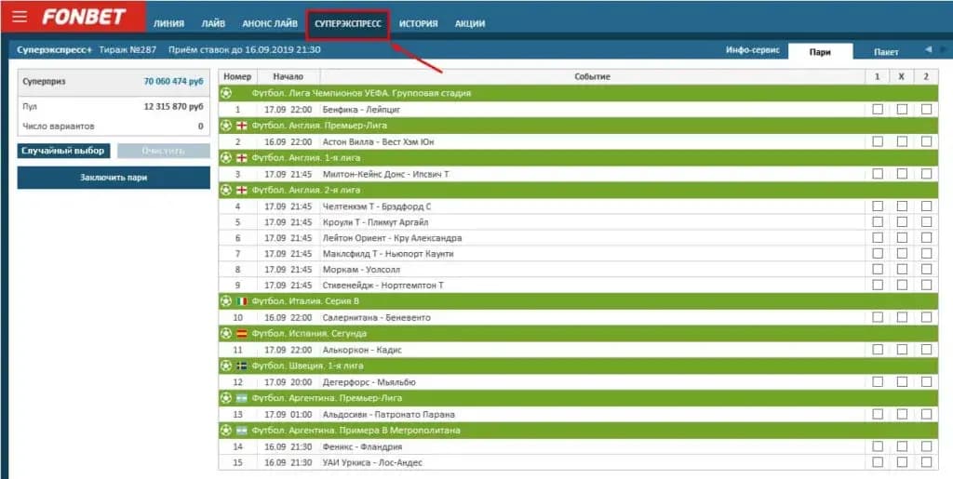Screen dimensions: 953x479
Task: Click the Число вариантов value 0
Action: click(x=201, y=126)
